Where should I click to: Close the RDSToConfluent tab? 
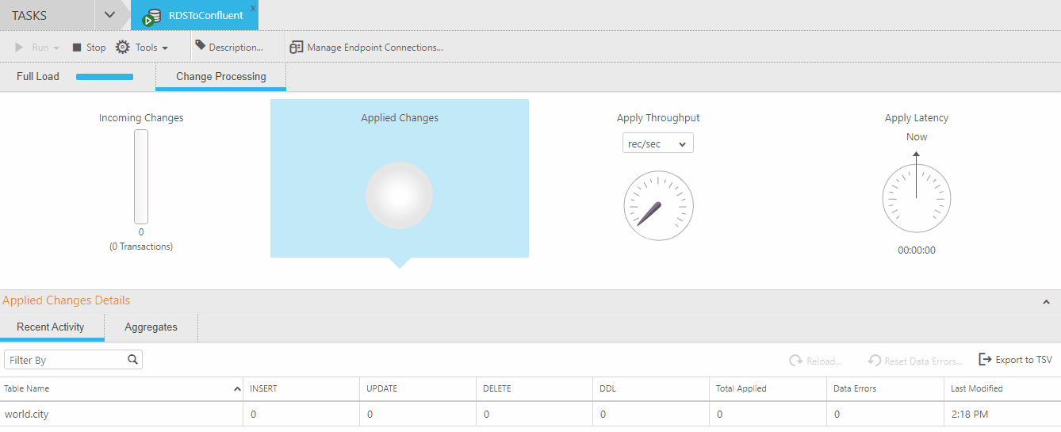pyautogui.click(x=253, y=8)
